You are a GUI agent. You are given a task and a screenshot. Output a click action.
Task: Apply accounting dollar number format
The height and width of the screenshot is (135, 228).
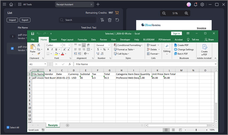pyautogui.click(x=98, y=50)
